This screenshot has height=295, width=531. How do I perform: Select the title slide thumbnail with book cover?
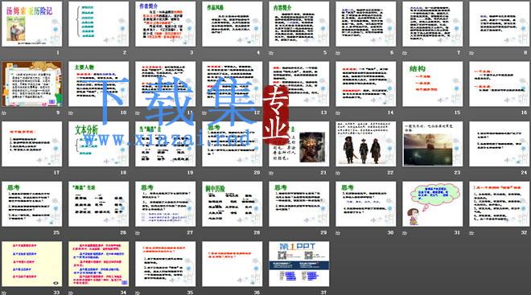(32, 24)
